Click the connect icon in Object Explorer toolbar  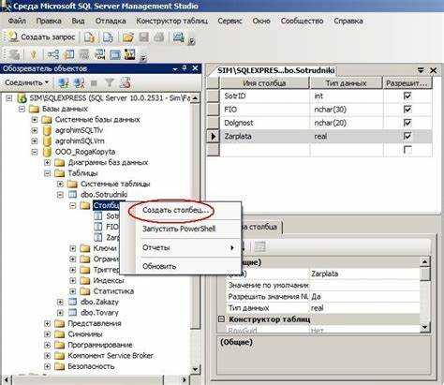pyautogui.click(x=64, y=83)
